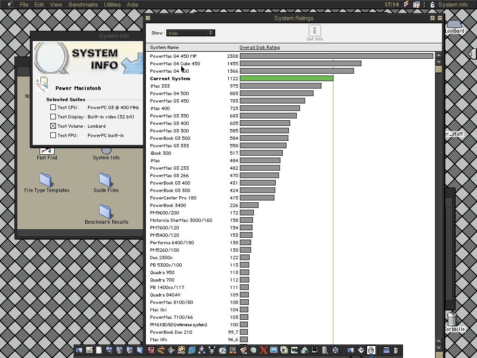
Task: Enable the Test FPU checkbox
Action: pyautogui.click(x=53, y=136)
